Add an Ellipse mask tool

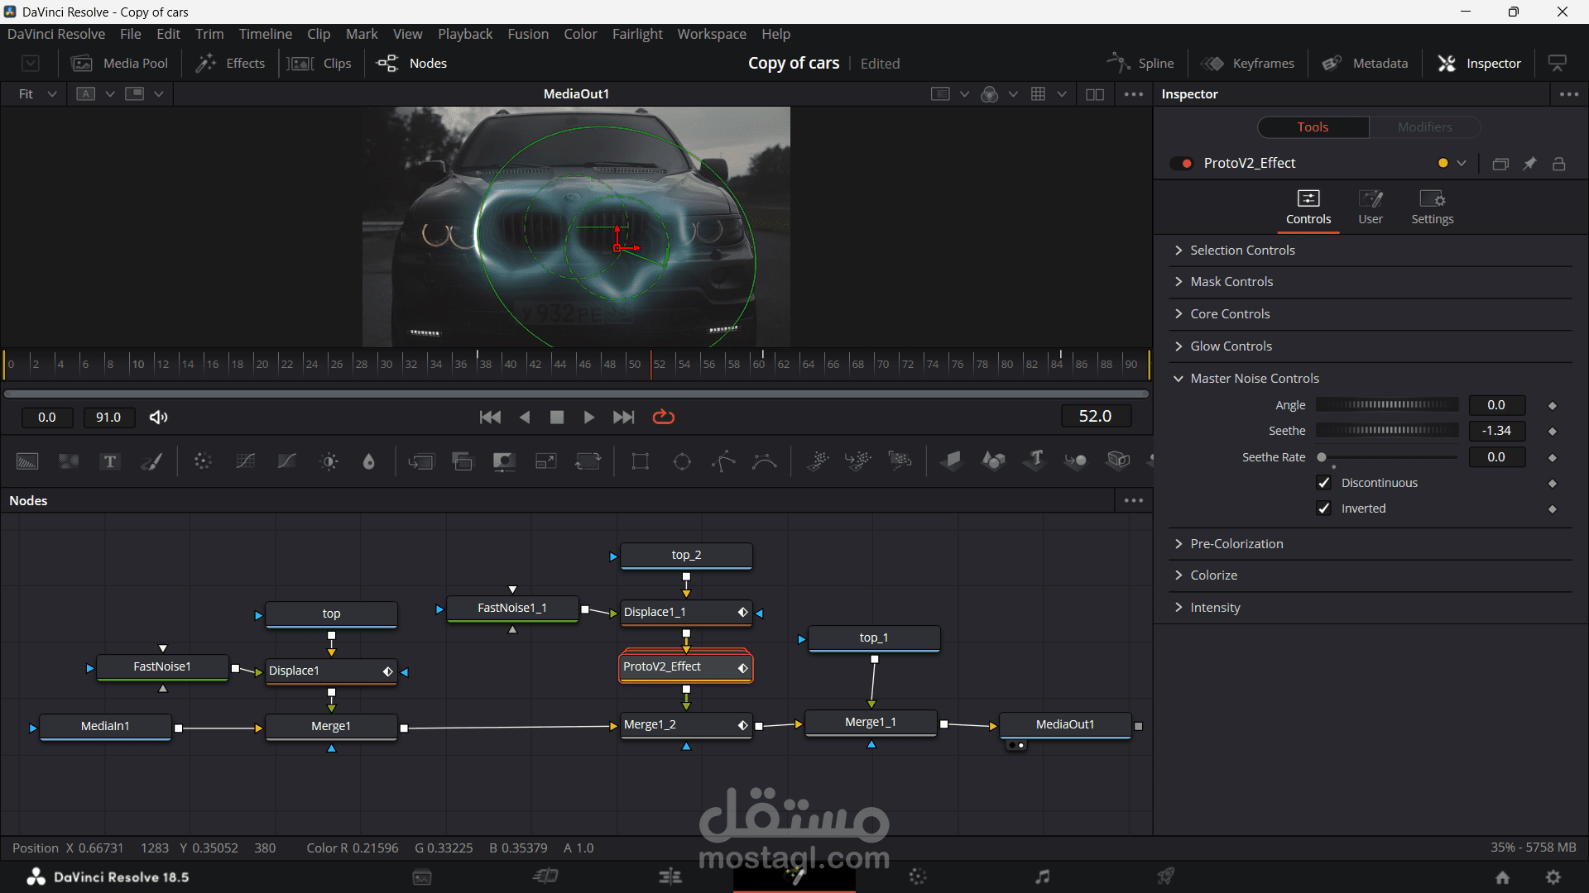click(x=682, y=461)
